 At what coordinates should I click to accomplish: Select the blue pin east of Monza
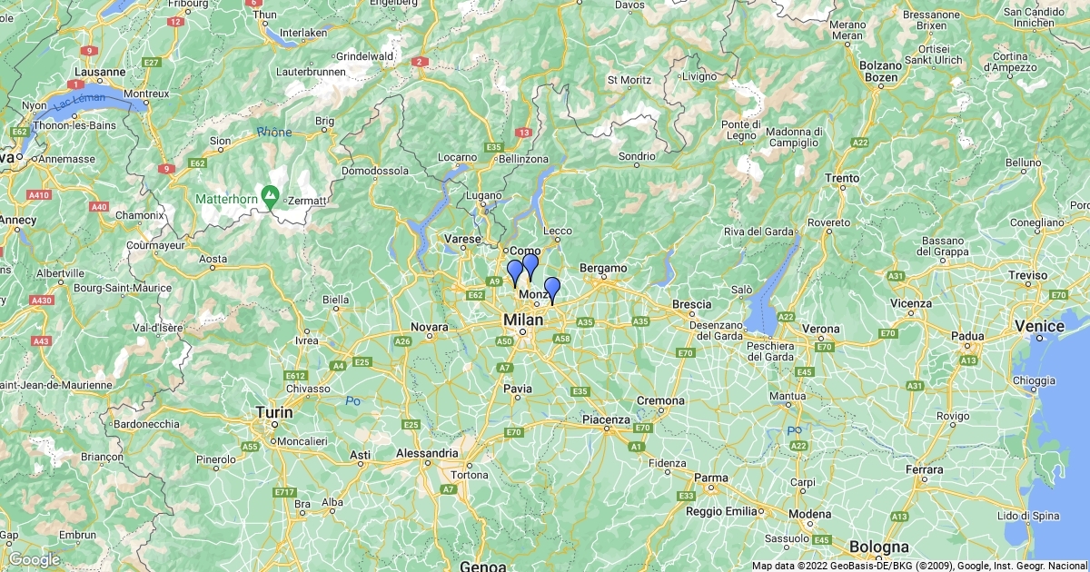tap(551, 291)
